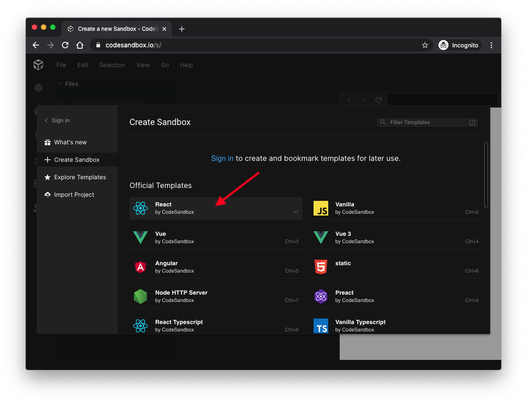Screen dimensions: 527x404
Task: Open the Help menu
Action: pos(186,65)
